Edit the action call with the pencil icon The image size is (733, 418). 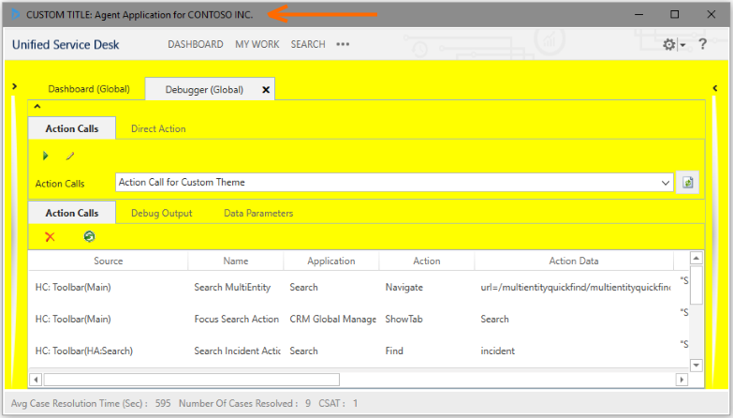[70, 156]
